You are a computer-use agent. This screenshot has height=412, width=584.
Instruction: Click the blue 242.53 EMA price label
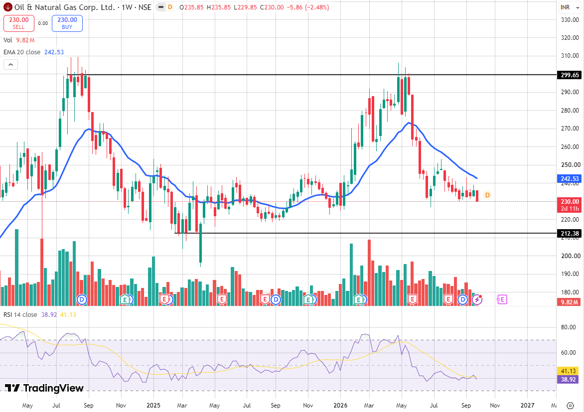pos(570,179)
